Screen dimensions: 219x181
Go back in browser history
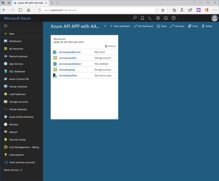pos(4,10)
